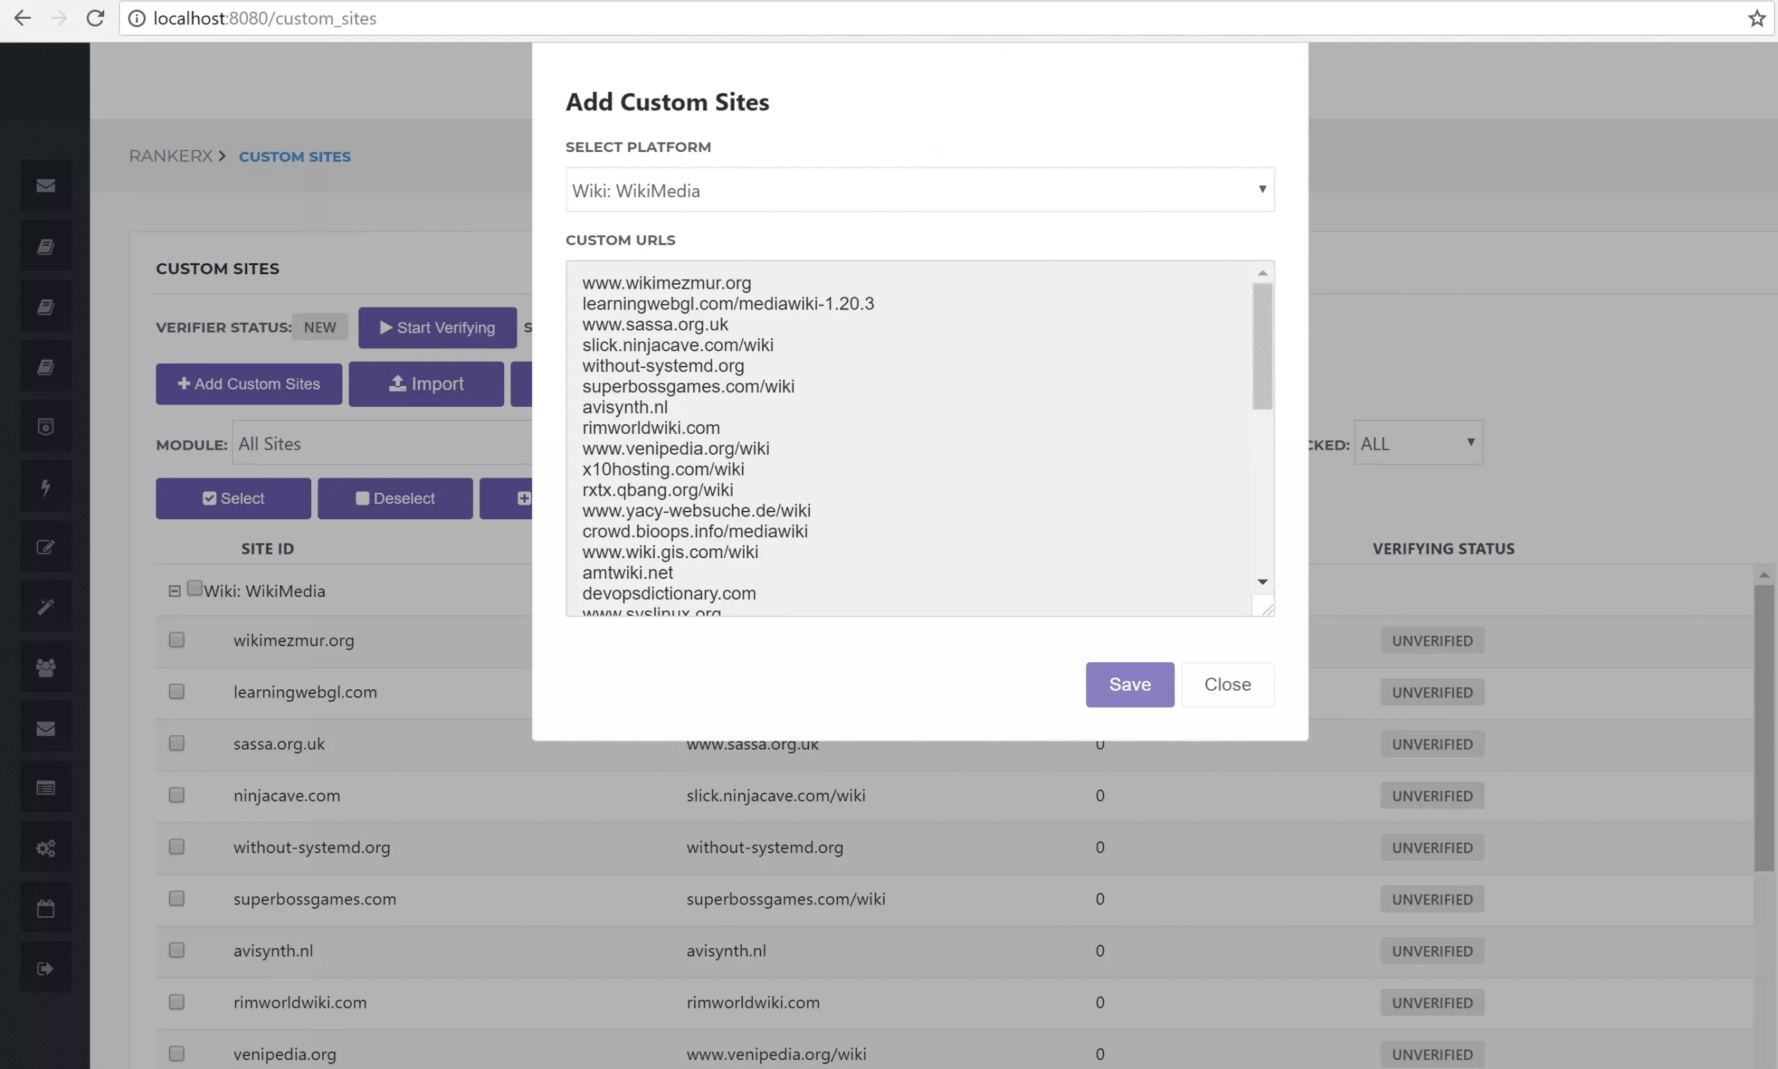1778x1069 pixels.
Task: Click the shield badge sidebar icon
Action: [45, 425]
